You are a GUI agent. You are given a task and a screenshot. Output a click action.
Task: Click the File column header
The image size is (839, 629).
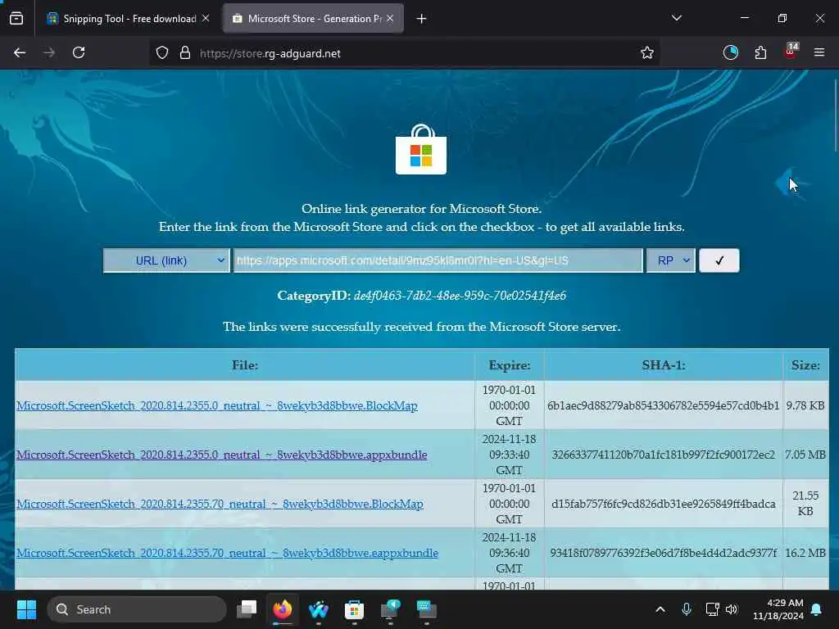click(245, 365)
